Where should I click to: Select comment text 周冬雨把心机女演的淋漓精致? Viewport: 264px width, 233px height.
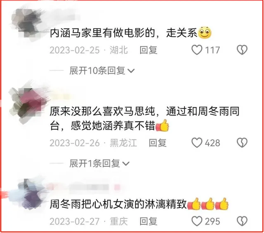coord(118,204)
